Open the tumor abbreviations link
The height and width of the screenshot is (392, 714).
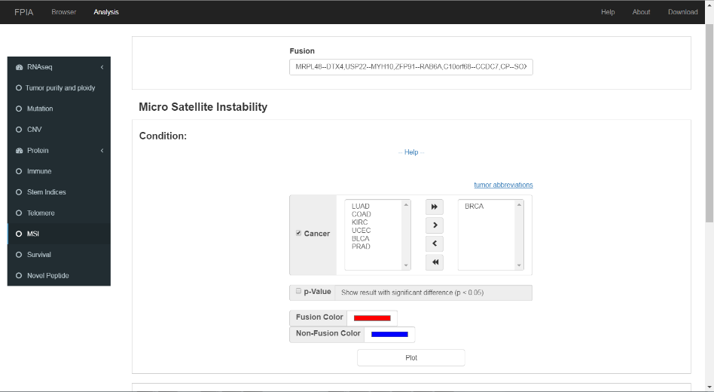(503, 185)
